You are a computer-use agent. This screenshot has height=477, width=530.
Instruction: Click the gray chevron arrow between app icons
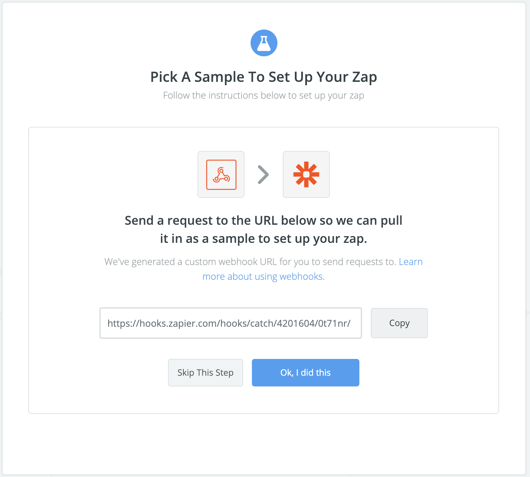pos(263,174)
